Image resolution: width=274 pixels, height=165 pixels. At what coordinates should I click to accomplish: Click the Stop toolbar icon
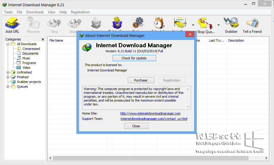pos(54,23)
